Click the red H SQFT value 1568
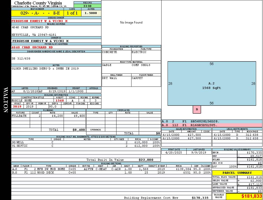The width and height of the screenshot is (263, 200). [x=60, y=100]
